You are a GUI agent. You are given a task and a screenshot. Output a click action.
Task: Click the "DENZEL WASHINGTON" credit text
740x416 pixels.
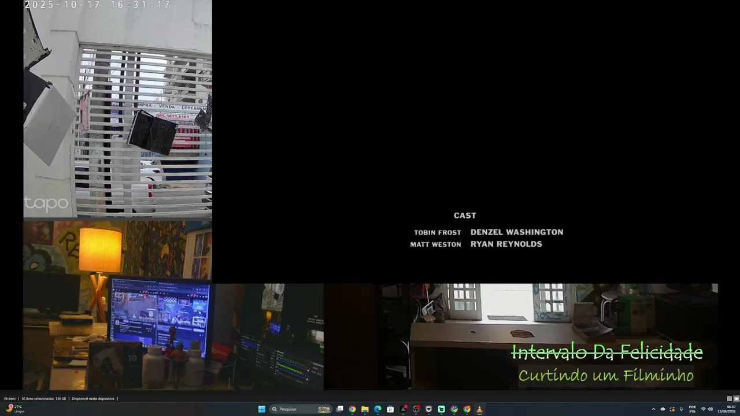click(517, 232)
